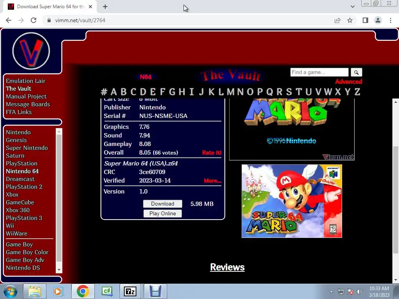Image resolution: width=399 pixels, height=299 pixels.
Task: Browse games starting with M
Action: [231, 91]
